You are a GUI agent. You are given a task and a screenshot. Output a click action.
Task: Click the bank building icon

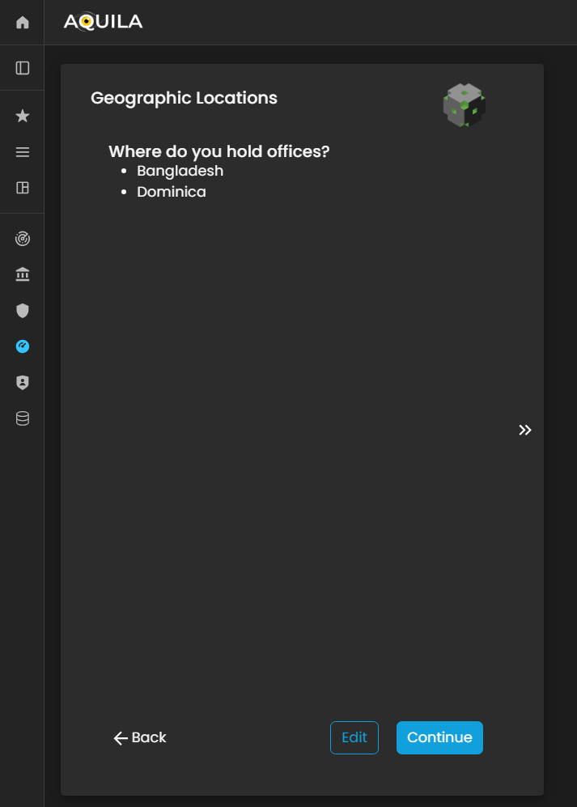(23, 275)
